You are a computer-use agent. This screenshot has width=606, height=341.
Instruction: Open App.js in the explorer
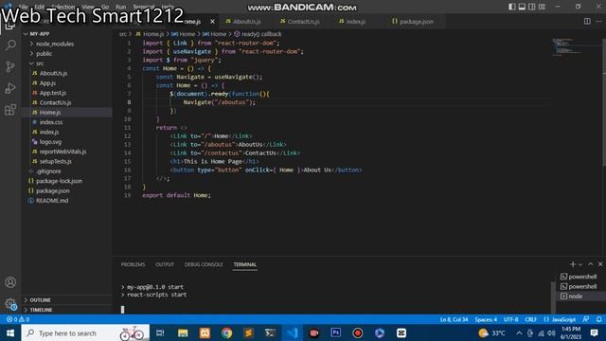click(66, 82)
